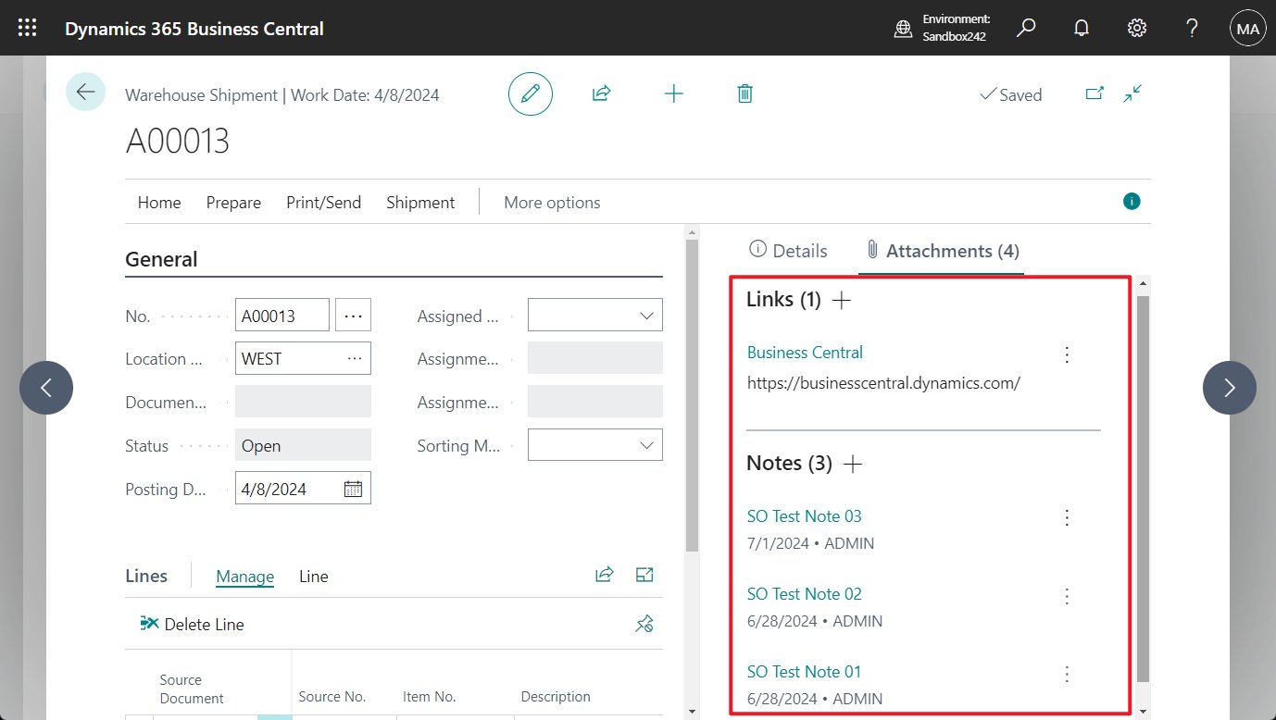Create a new shipment with plus icon
Viewport: 1276px width, 720px height.
(674, 93)
